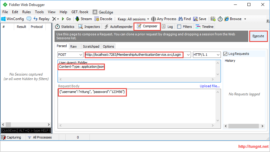Click the timer stopwatch icon
The width and height of the screenshot is (270, 152).
coord(220,19)
